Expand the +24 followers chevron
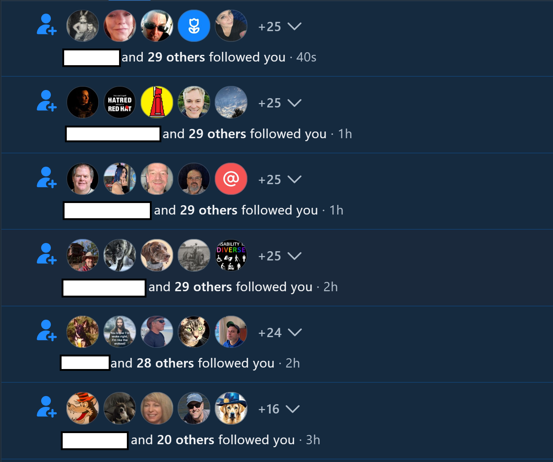 (x=295, y=333)
